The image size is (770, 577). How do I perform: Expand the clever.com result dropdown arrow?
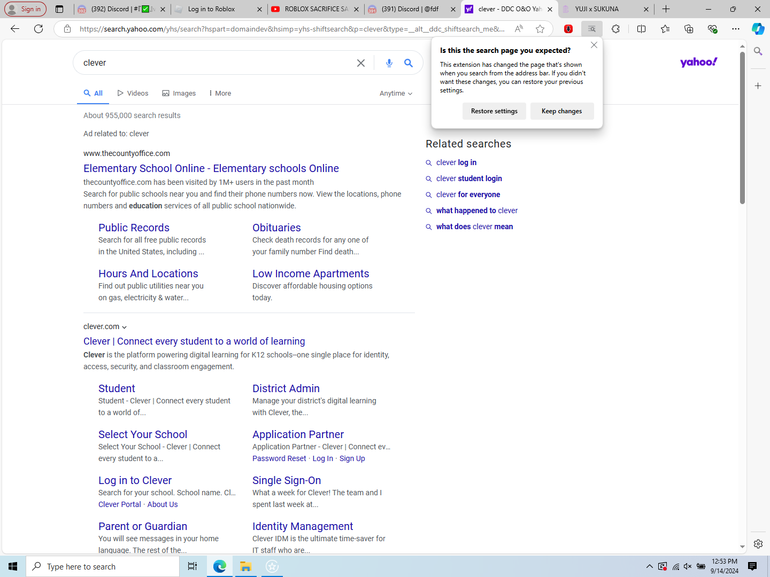coord(124,327)
